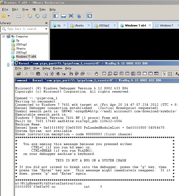This screenshot has width=179, height=196.
Task: Open the Scratch Pad window icon
Action: [145, 74]
